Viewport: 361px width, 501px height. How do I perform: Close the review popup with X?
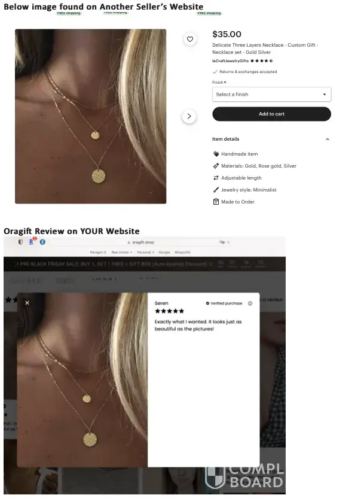pyautogui.click(x=27, y=303)
